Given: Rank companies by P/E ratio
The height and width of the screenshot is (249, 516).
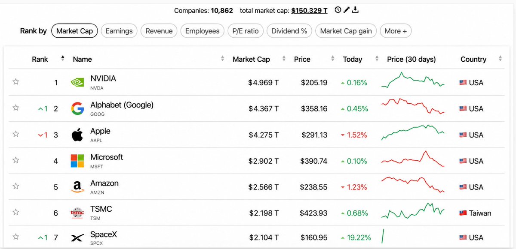Looking at the screenshot, I should pyautogui.click(x=246, y=31).
